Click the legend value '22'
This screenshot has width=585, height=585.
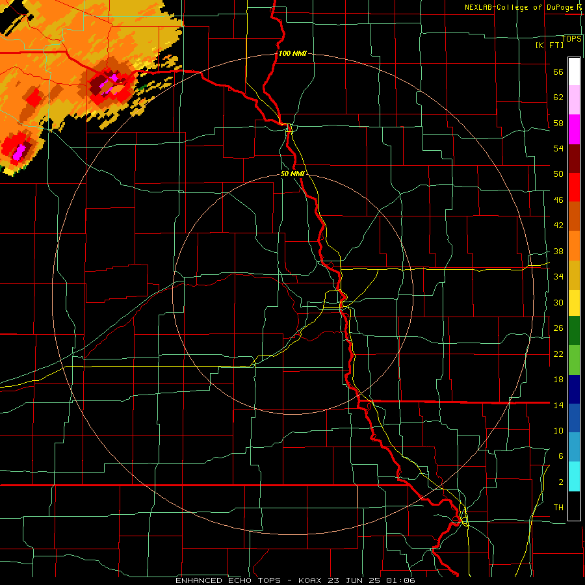(558, 354)
